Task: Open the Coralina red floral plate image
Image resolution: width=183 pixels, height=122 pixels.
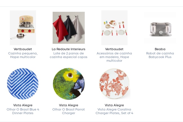Action: (114, 84)
